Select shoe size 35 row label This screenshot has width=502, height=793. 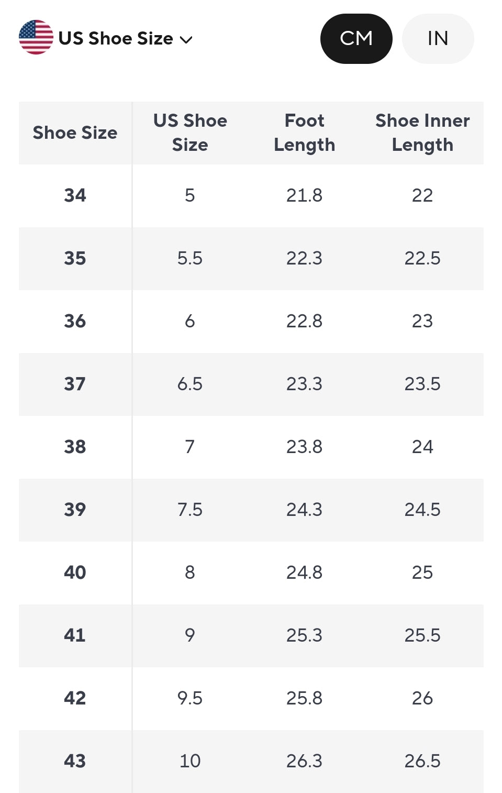75,258
